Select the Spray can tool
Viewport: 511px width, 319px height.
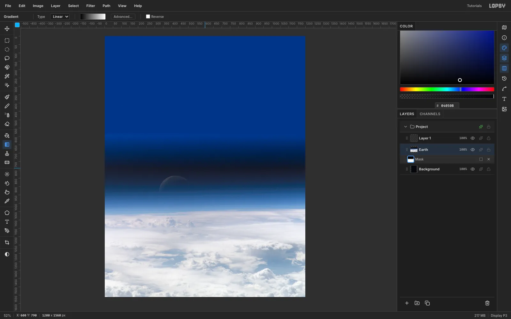pos(7,115)
